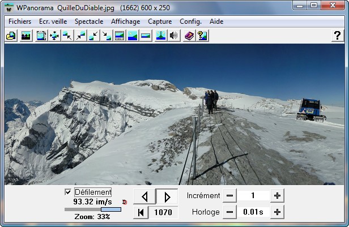Open the Config. menu
Viewport: 349px width, 227px height.
tap(191, 22)
